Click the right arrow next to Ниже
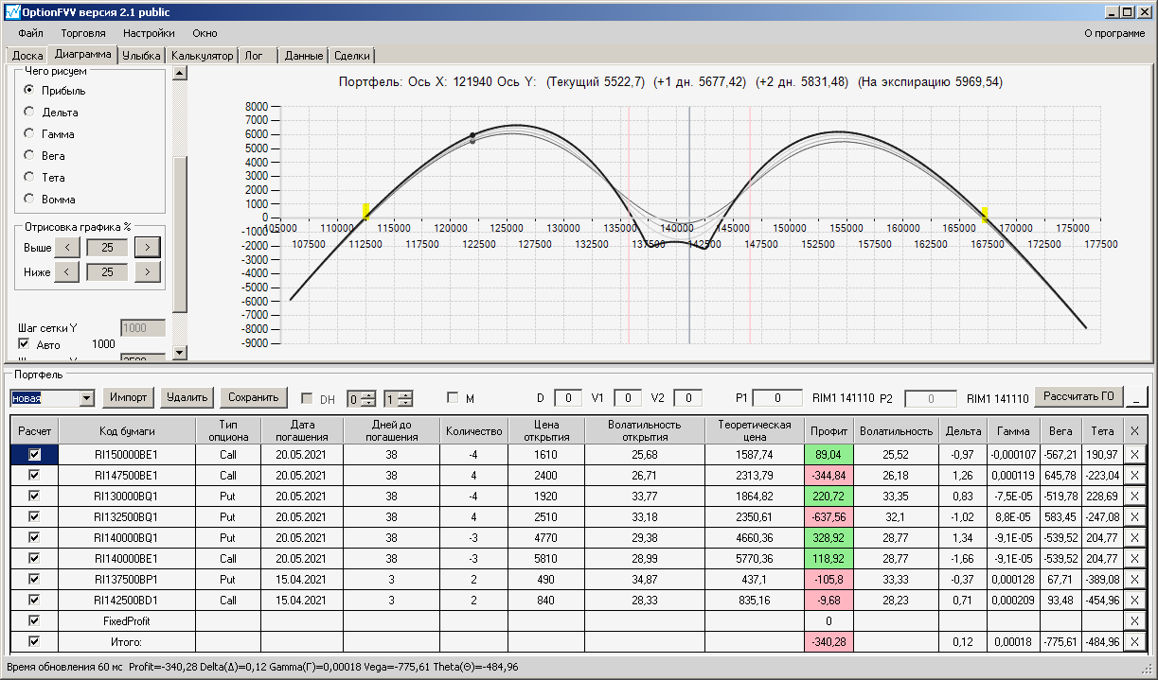The image size is (1158, 680). pyautogui.click(x=147, y=272)
